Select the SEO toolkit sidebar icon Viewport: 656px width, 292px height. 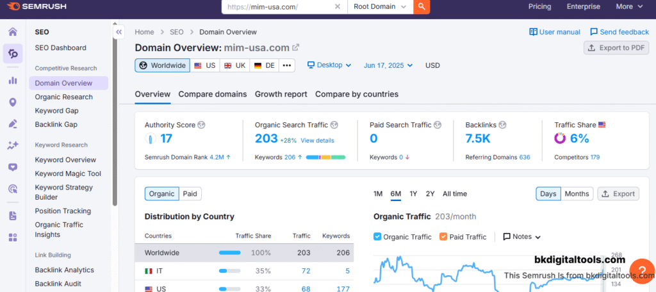point(13,54)
